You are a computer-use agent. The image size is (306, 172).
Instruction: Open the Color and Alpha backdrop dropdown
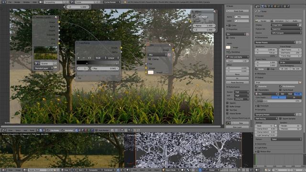pyautogui.click(x=237, y=57)
